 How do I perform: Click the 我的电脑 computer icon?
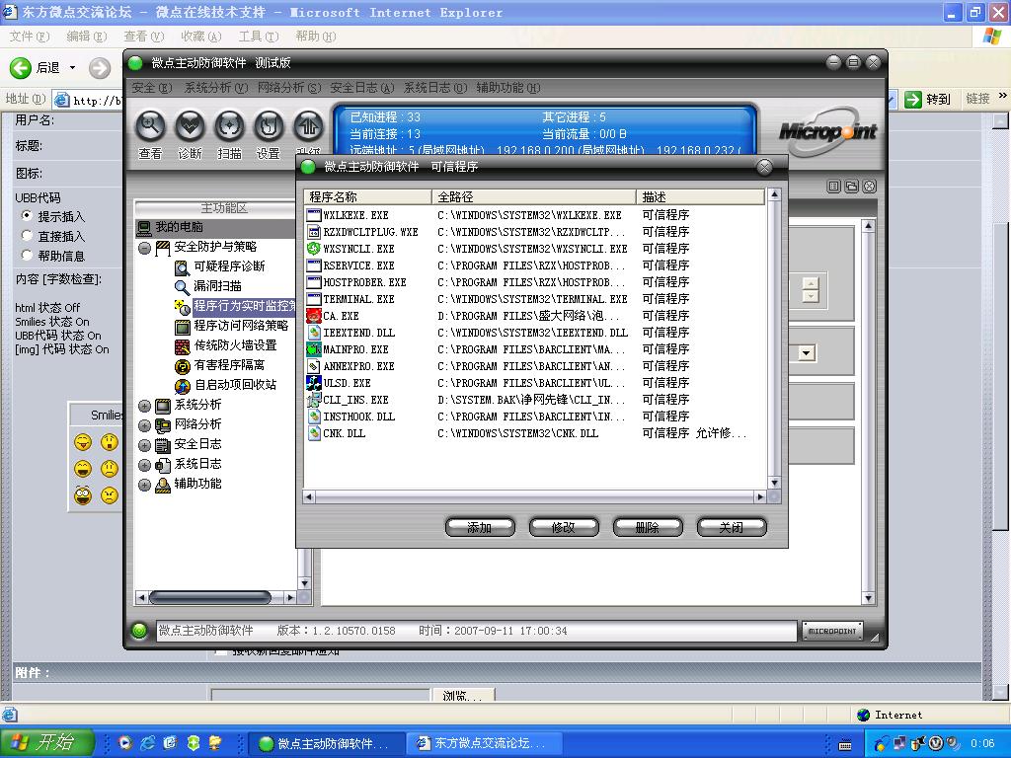144,228
